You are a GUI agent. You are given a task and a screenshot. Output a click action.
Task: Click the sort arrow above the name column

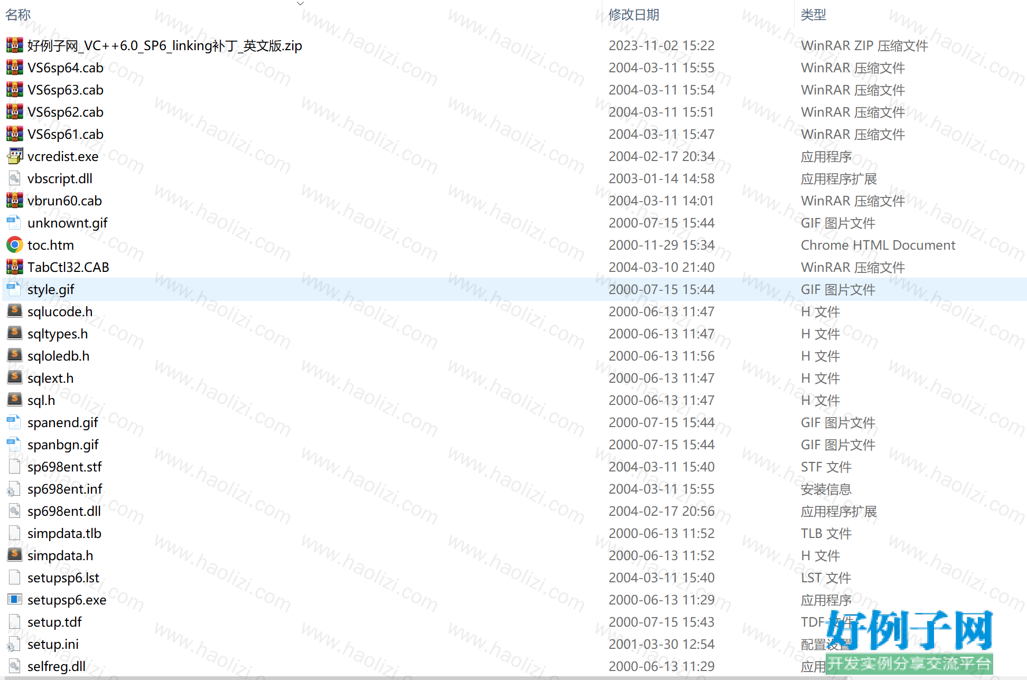coord(300,4)
